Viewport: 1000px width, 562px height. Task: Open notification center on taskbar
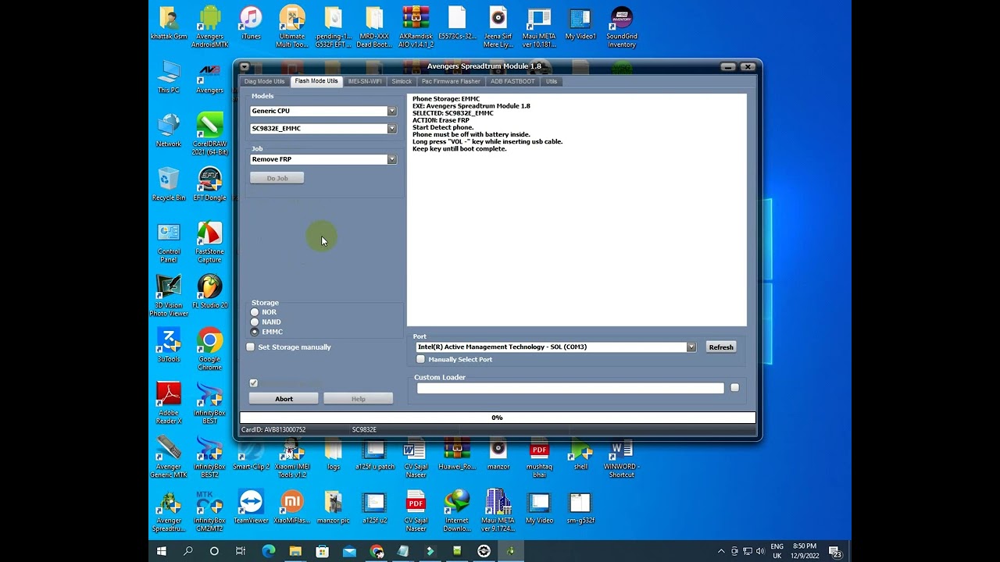[834, 551]
